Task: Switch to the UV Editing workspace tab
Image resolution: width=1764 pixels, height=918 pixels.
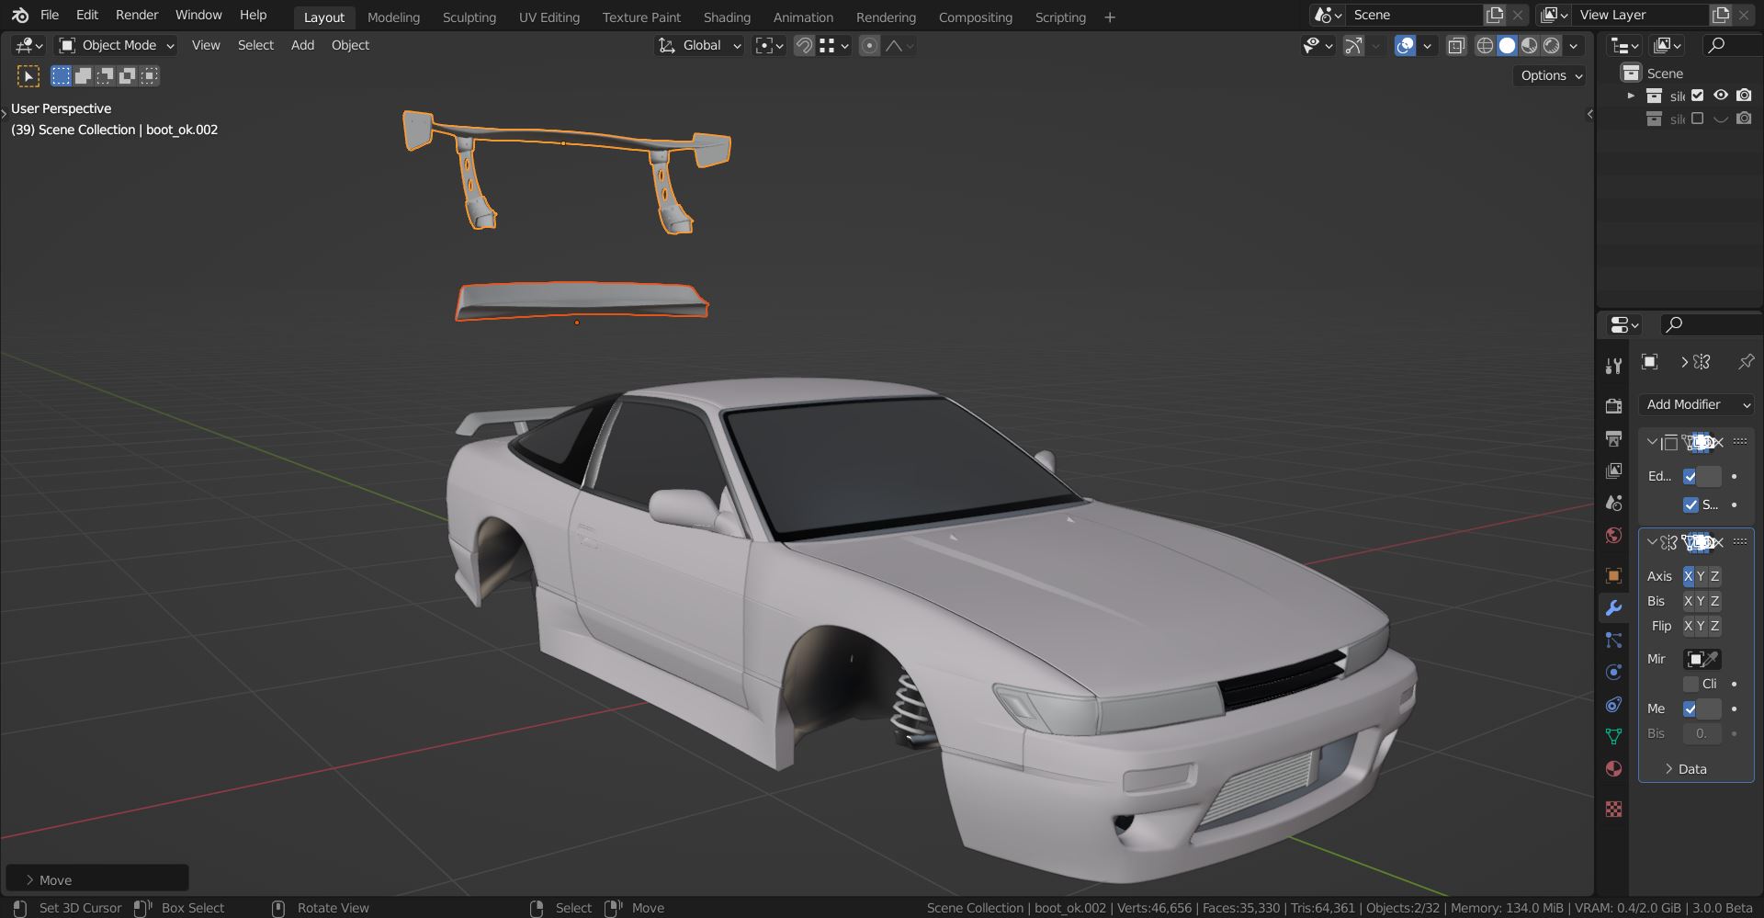Action: pos(549,17)
